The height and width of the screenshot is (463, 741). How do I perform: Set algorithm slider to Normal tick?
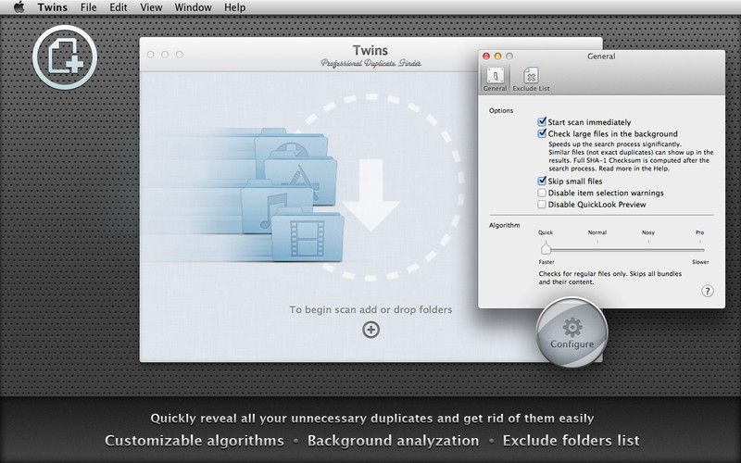click(597, 242)
